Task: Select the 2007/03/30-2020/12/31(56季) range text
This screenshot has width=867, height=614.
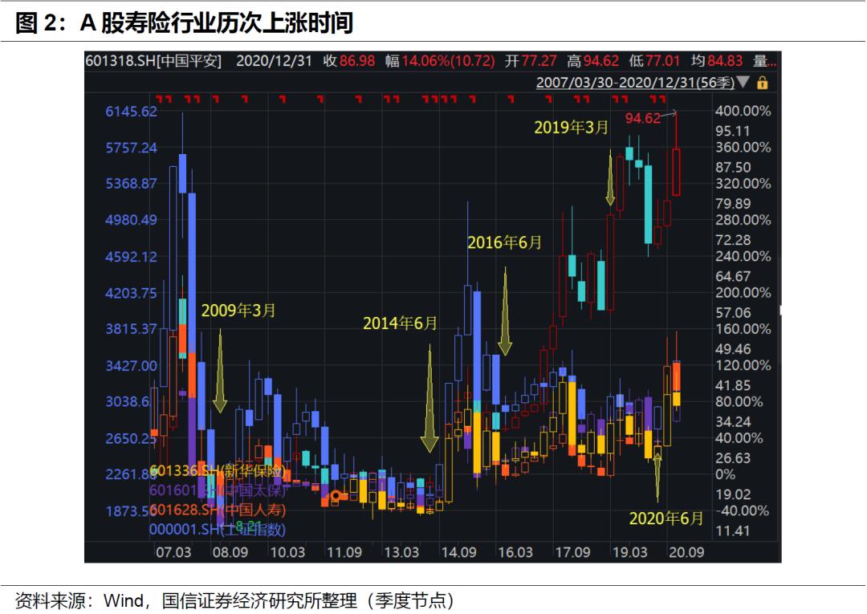Action: coord(635,83)
